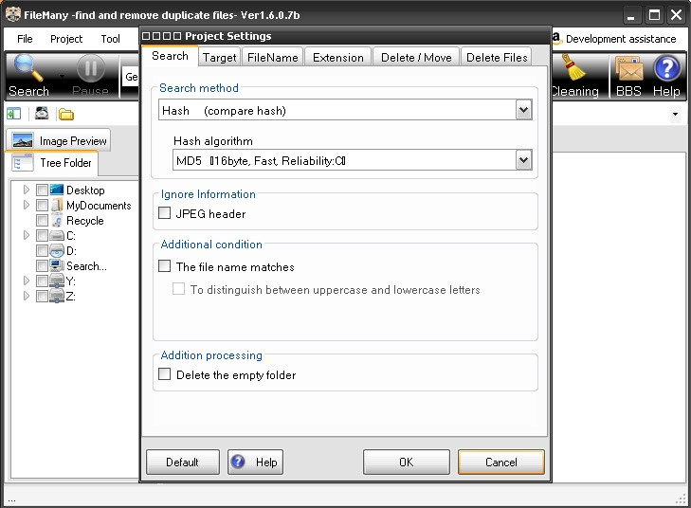Click the OK button
The width and height of the screenshot is (691, 508).
(407, 462)
